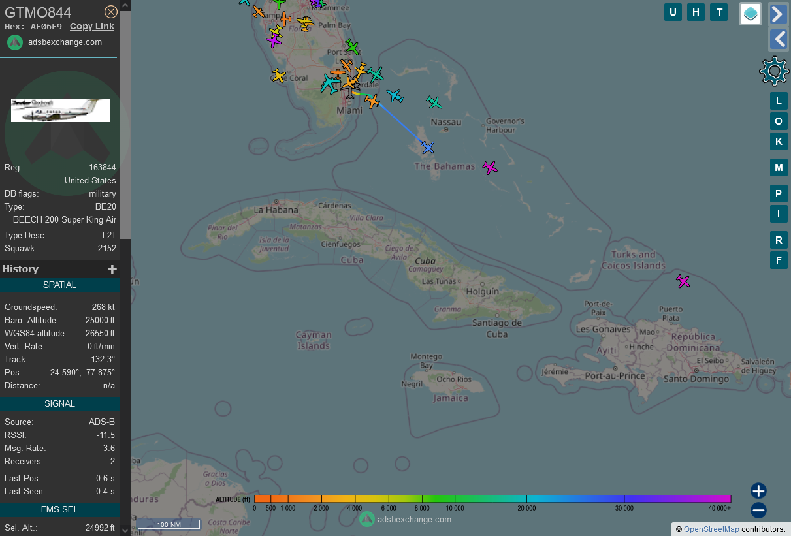Toggle the P map button
This screenshot has height=536, width=791.
[779, 194]
